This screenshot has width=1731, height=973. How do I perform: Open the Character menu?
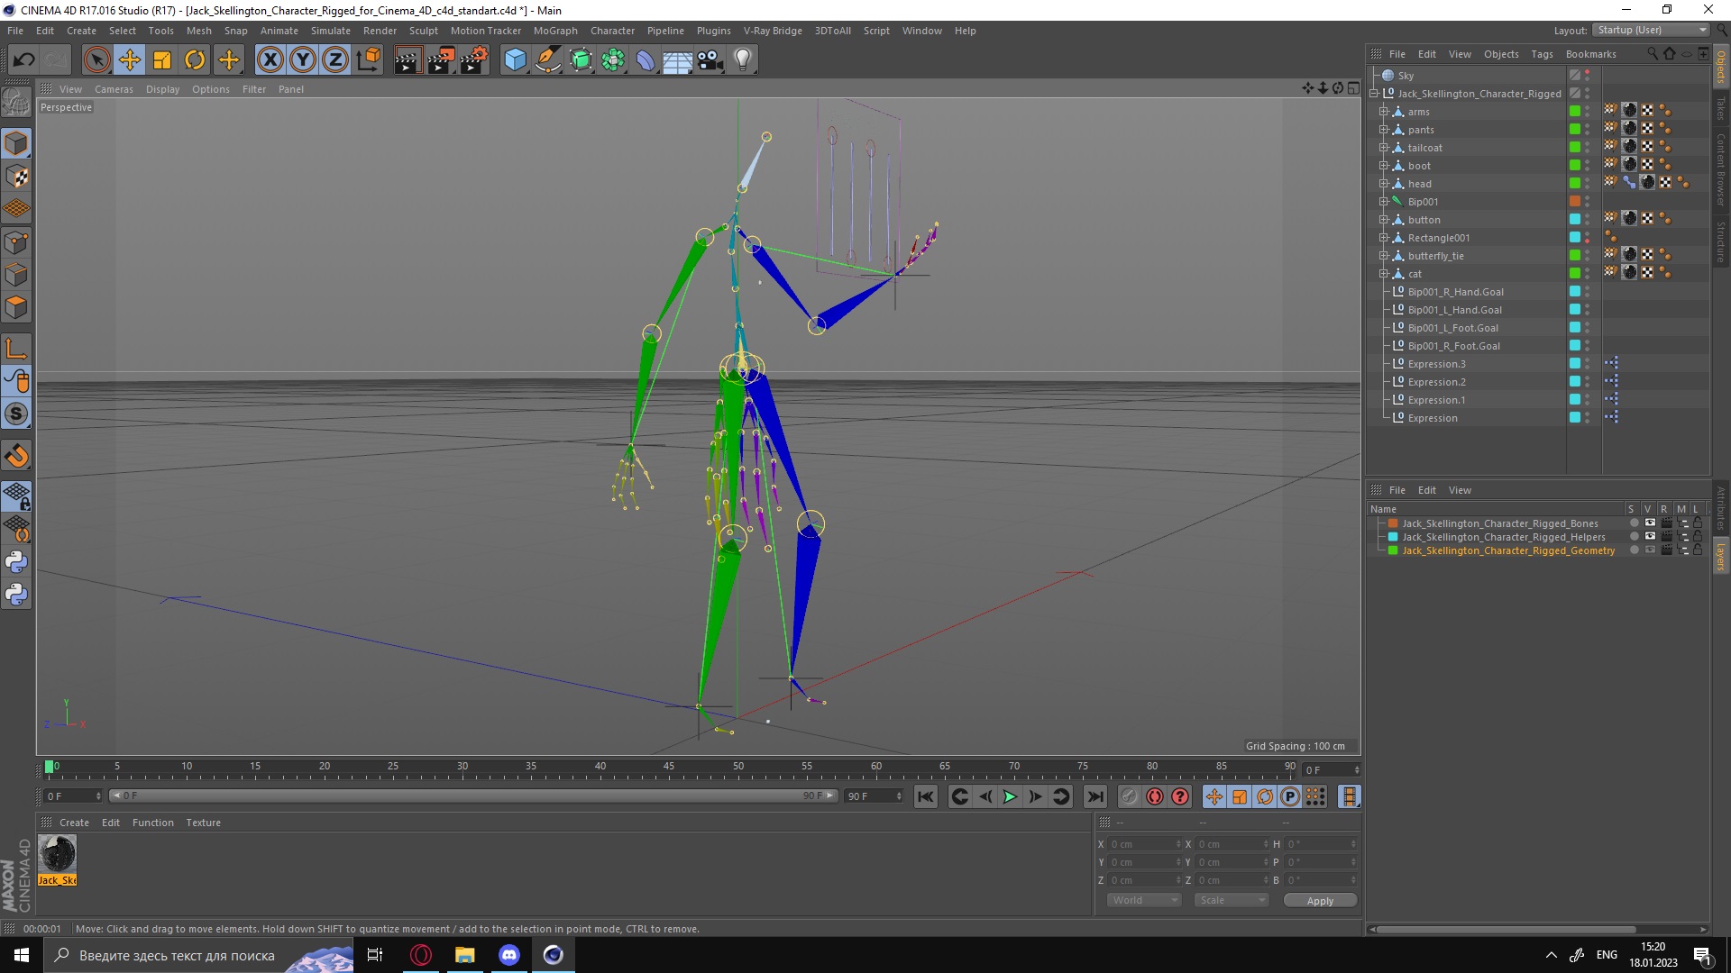[612, 31]
